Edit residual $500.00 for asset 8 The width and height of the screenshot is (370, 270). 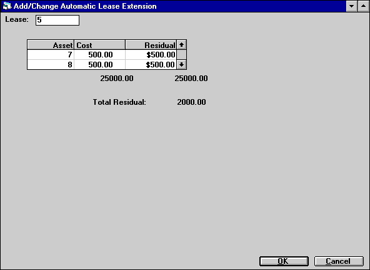pos(151,64)
